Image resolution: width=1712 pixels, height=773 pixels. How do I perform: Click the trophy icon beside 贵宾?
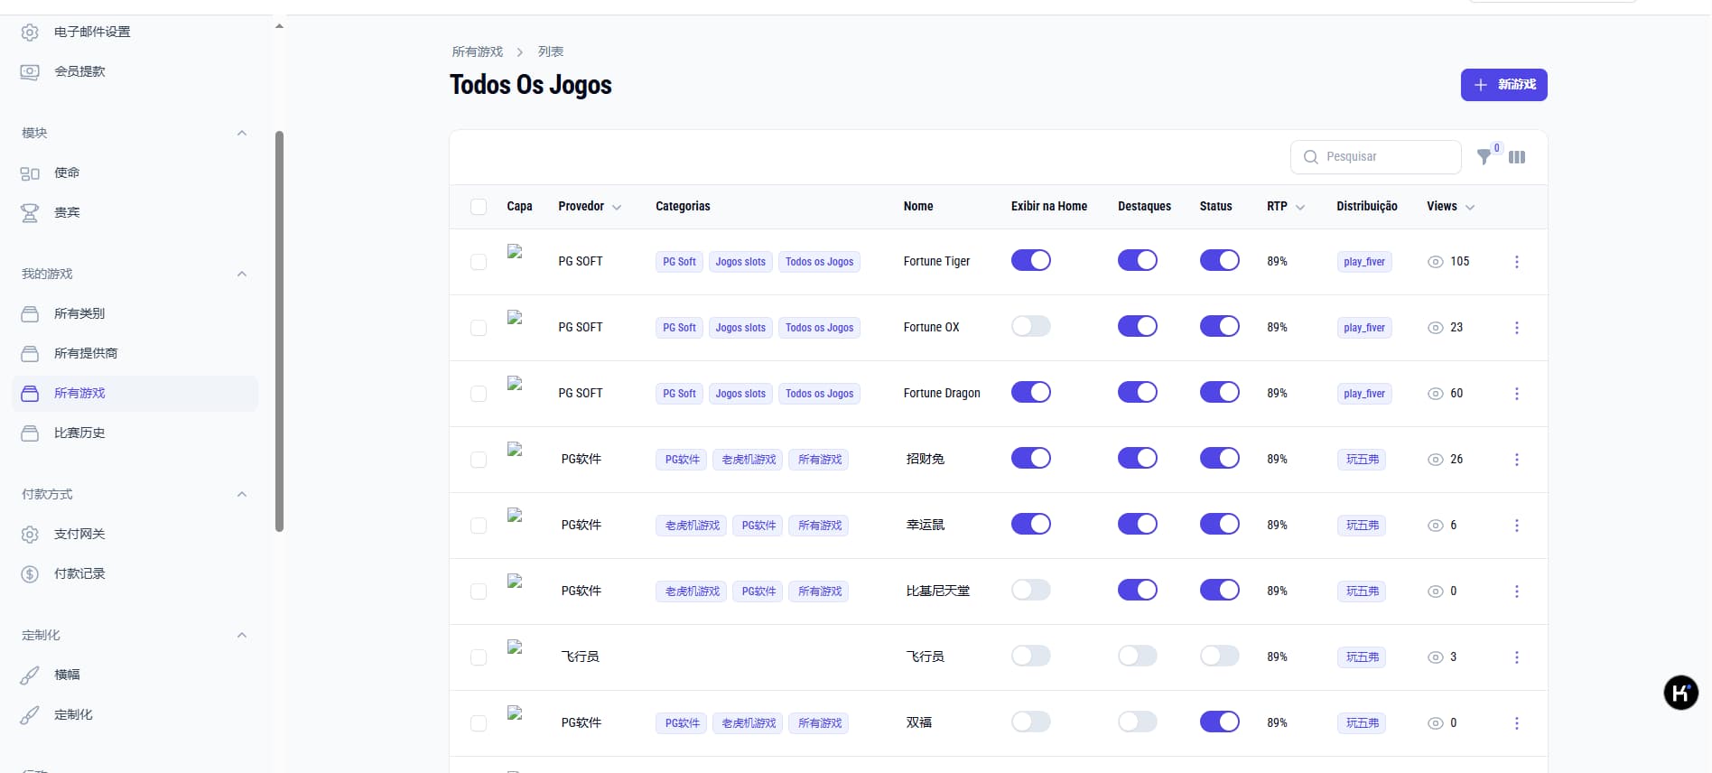coord(30,213)
